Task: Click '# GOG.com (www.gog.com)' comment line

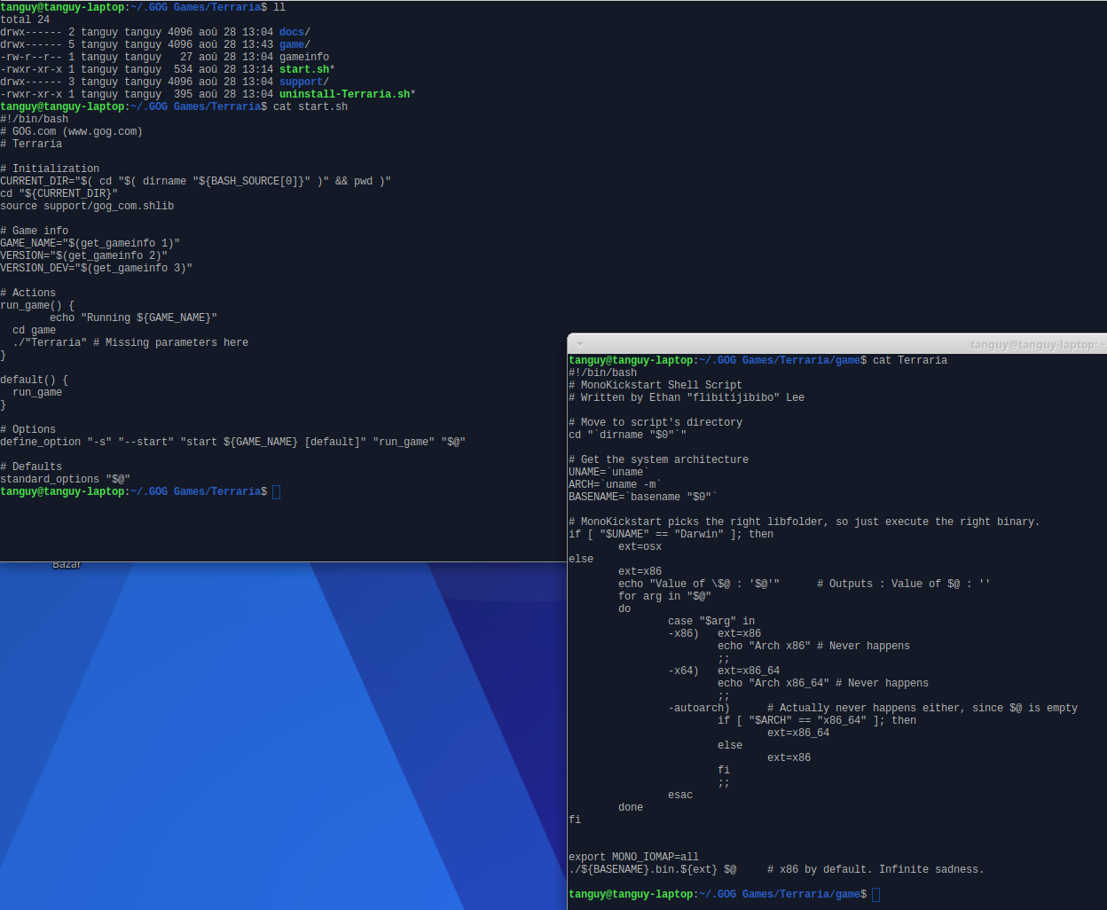Action: (71, 131)
